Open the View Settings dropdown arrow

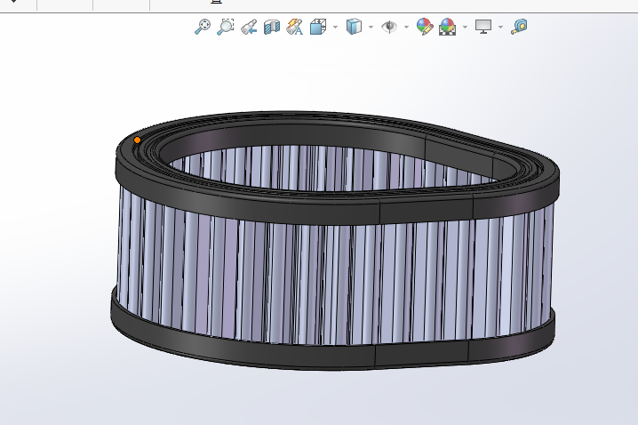click(500, 27)
